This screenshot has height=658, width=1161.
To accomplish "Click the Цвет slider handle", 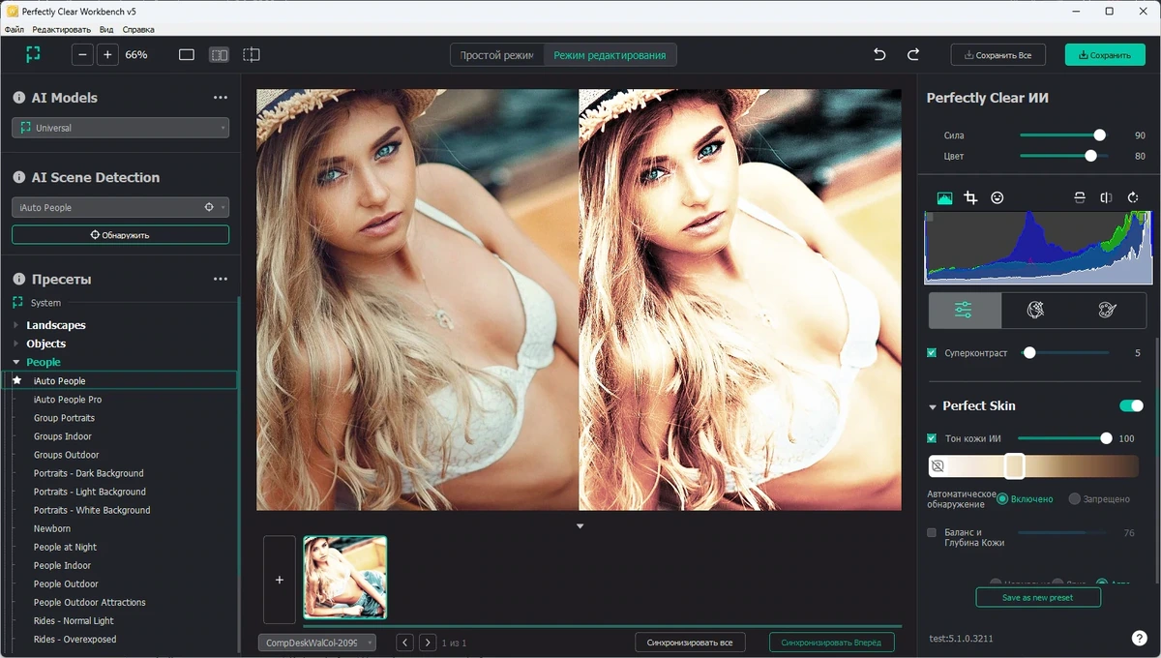I will [1090, 156].
